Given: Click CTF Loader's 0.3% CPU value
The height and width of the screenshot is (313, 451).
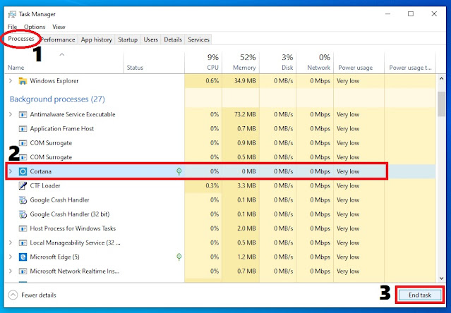Looking at the screenshot, I should pyautogui.click(x=212, y=186).
